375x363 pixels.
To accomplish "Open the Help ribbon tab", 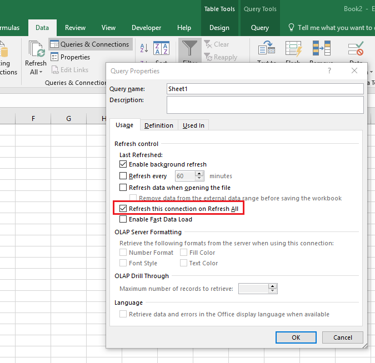I will click(184, 28).
